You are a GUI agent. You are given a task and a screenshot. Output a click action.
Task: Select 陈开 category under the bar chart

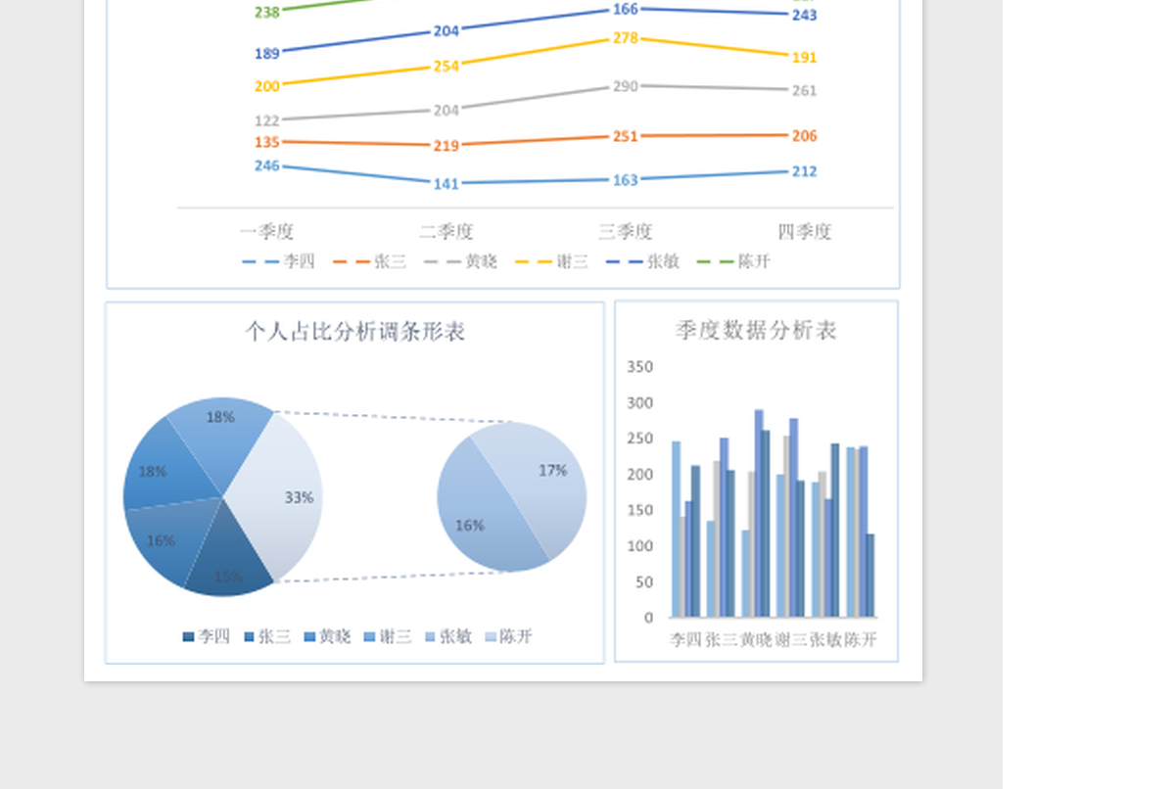861,640
